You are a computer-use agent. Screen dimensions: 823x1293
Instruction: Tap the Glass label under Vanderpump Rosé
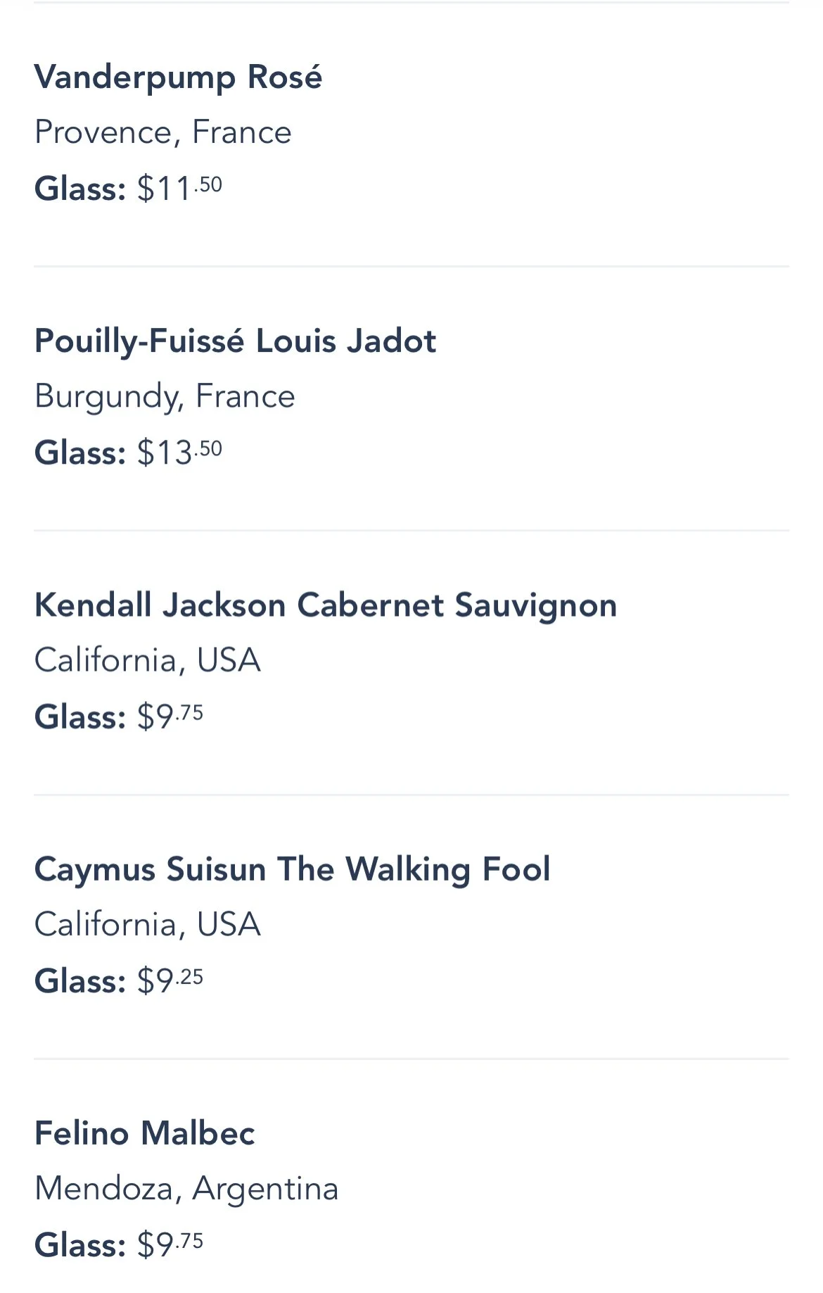coord(80,188)
